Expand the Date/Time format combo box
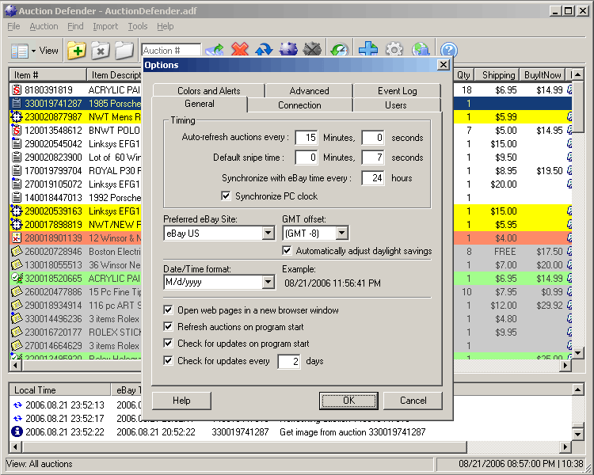Viewport: 594px width, 475px height. [267, 283]
